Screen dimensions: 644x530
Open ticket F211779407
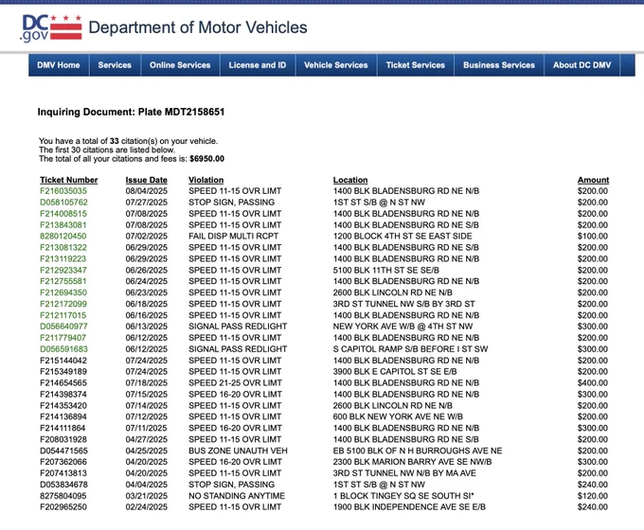[x=63, y=338]
